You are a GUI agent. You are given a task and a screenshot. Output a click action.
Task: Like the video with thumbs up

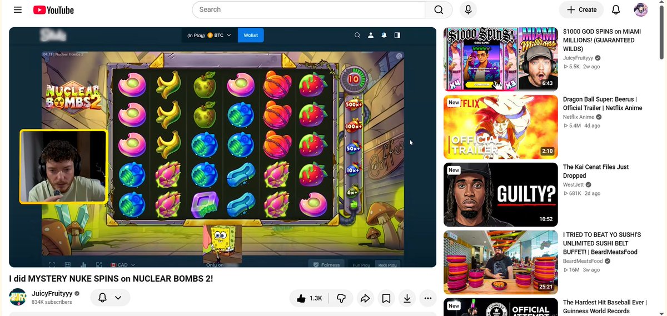(309, 298)
